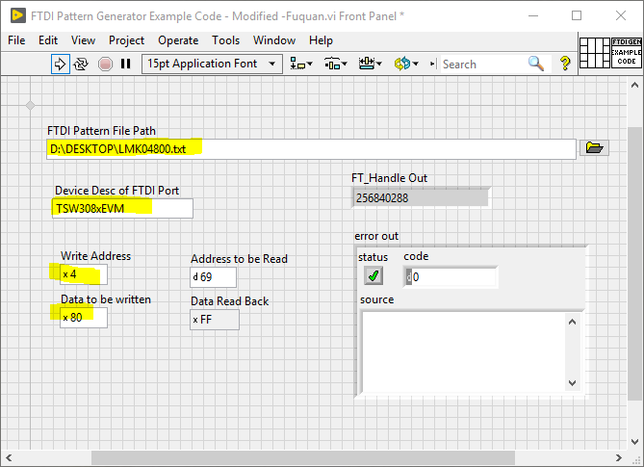Open the File menu
This screenshot has width=644, height=467.
tap(16, 40)
